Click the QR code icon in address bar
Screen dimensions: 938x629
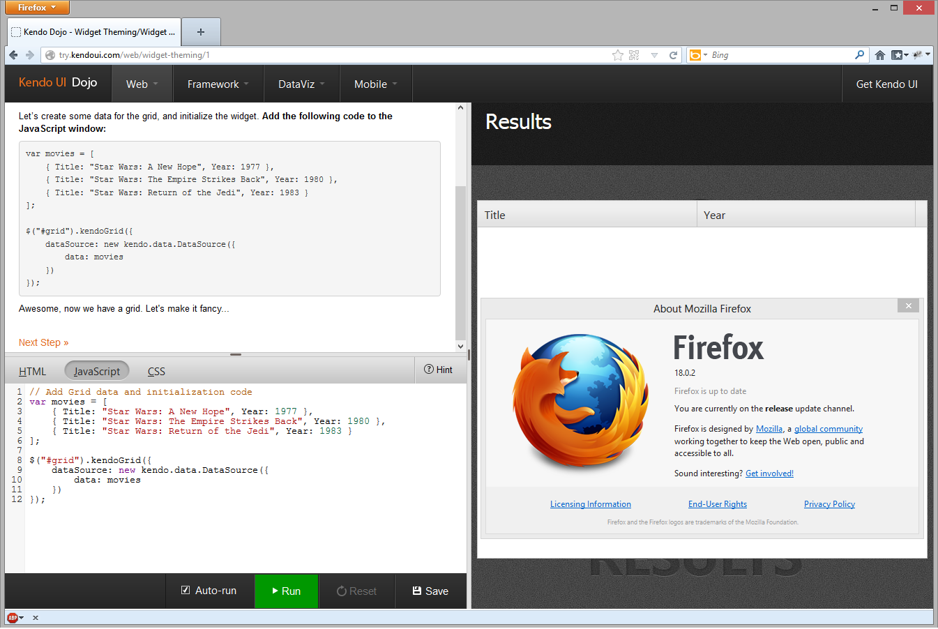pos(634,55)
